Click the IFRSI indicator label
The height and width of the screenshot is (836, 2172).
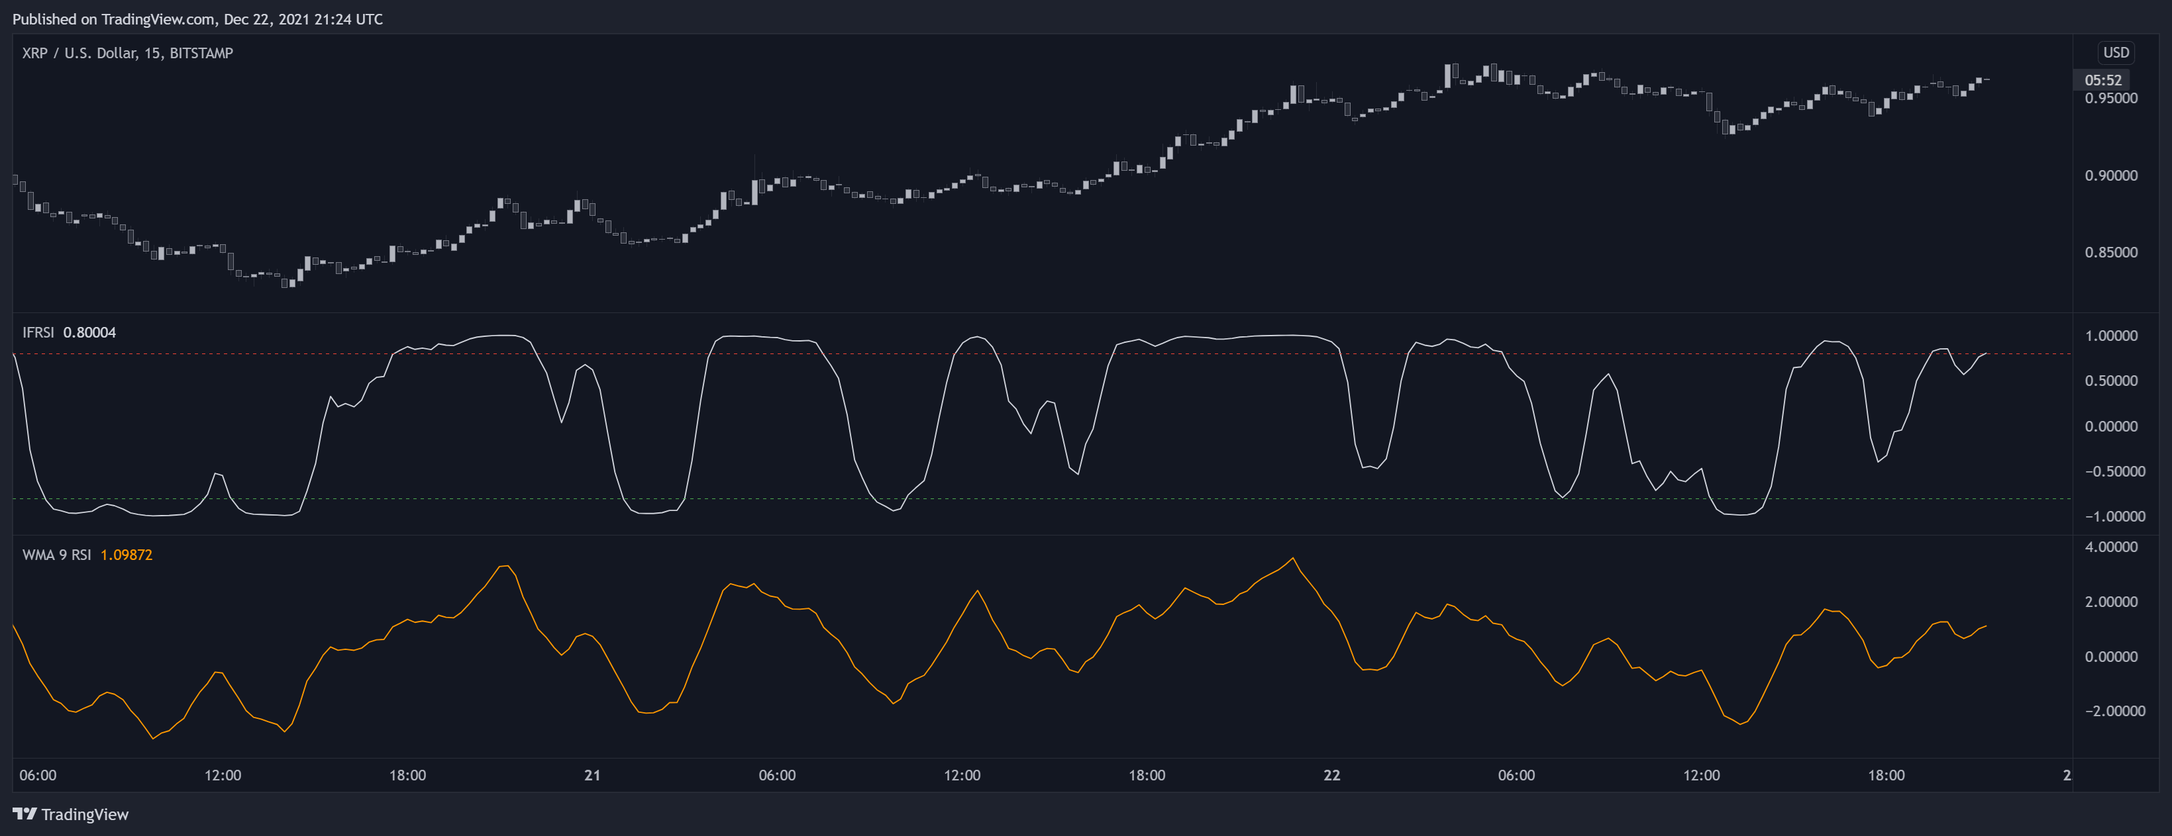pos(38,332)
